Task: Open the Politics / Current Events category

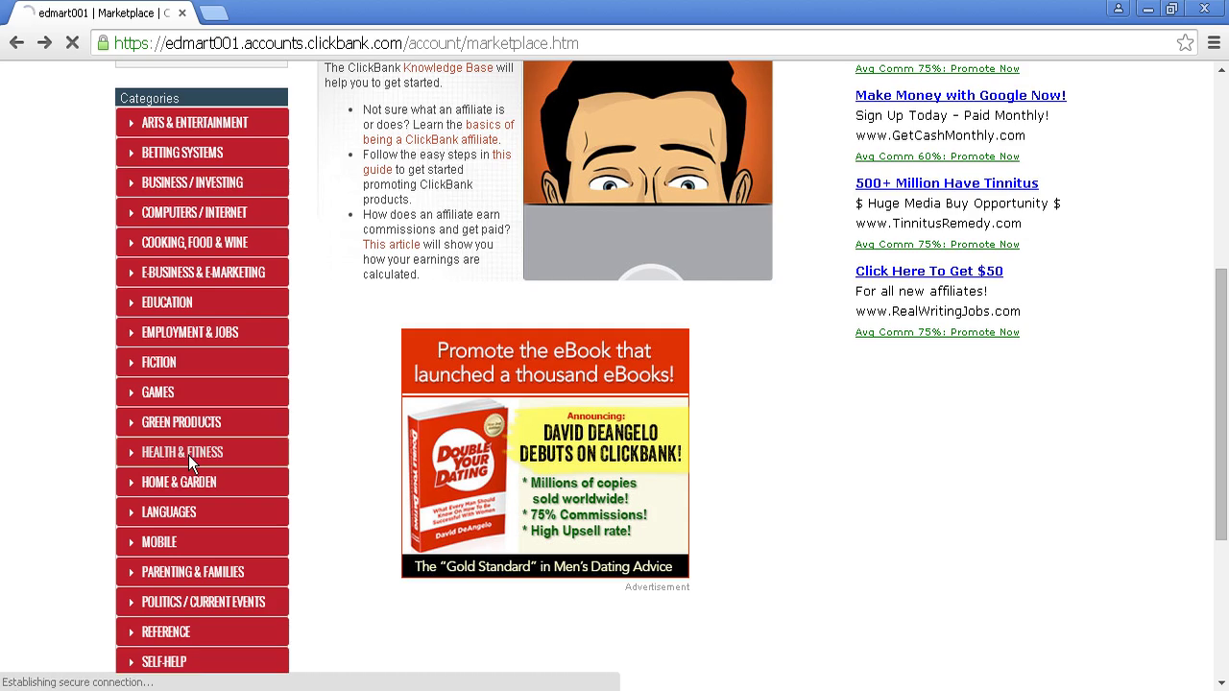Action: point(202,602)
